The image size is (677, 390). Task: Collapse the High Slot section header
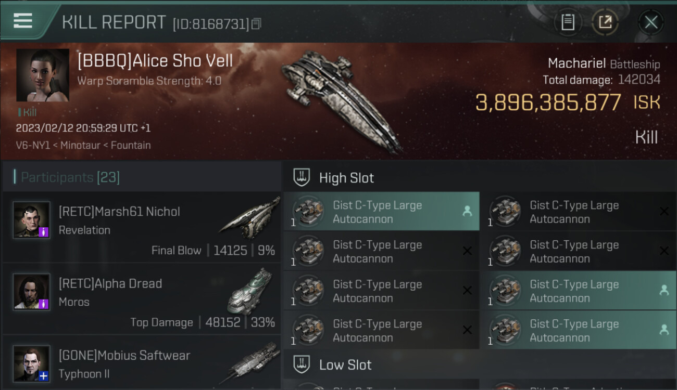tap(347, 178)
